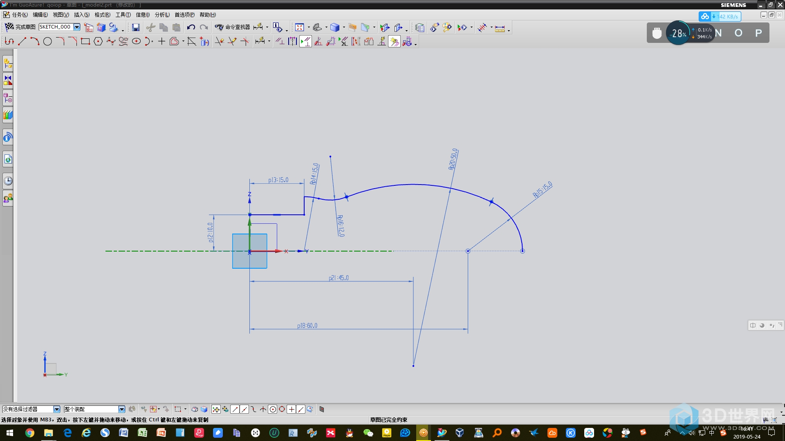Select the Ellipse sketch tool
This screenshot has height=441, width=785.
(x=136, y=41)
